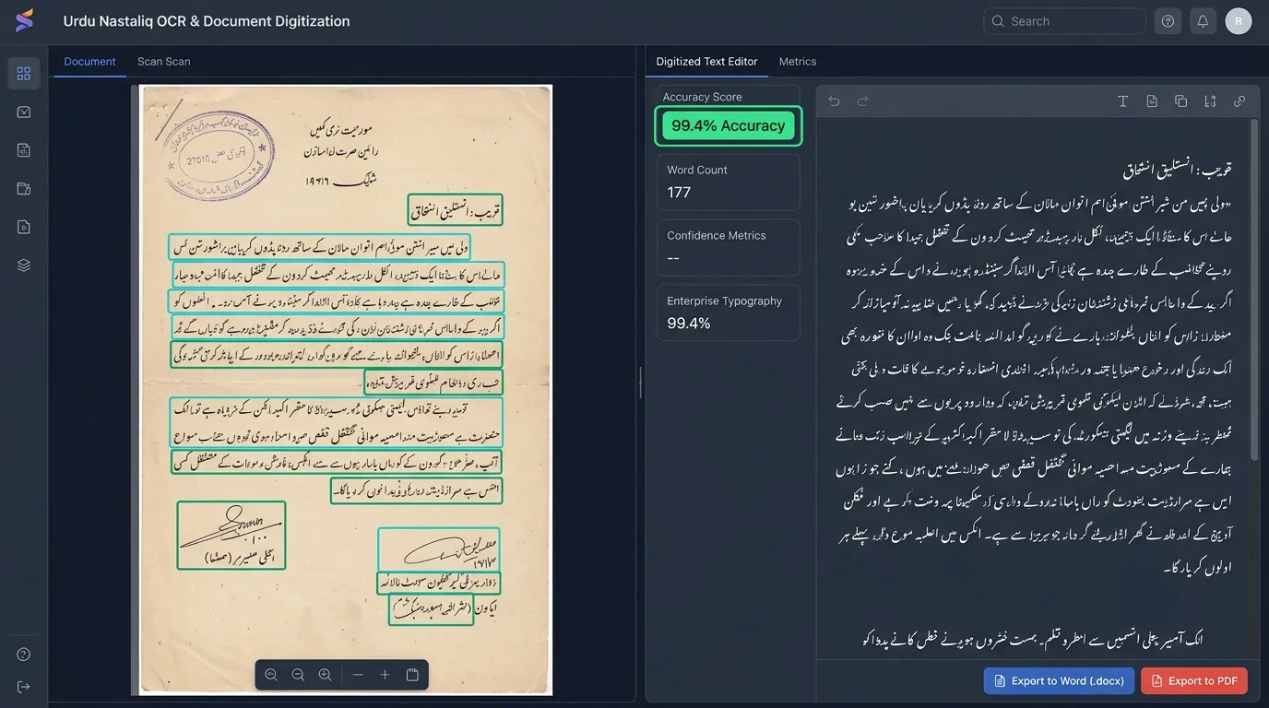Open the dashboard grid icon in the sidebar
This screenshot has height=708, width=1269.
point(24,74)
